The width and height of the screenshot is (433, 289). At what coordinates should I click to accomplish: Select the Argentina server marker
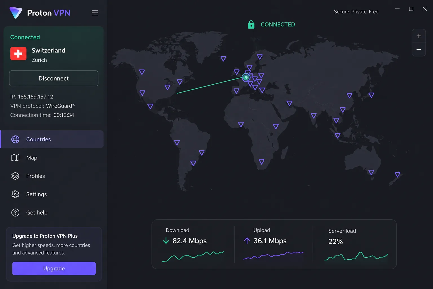click(x=193, y=163)
